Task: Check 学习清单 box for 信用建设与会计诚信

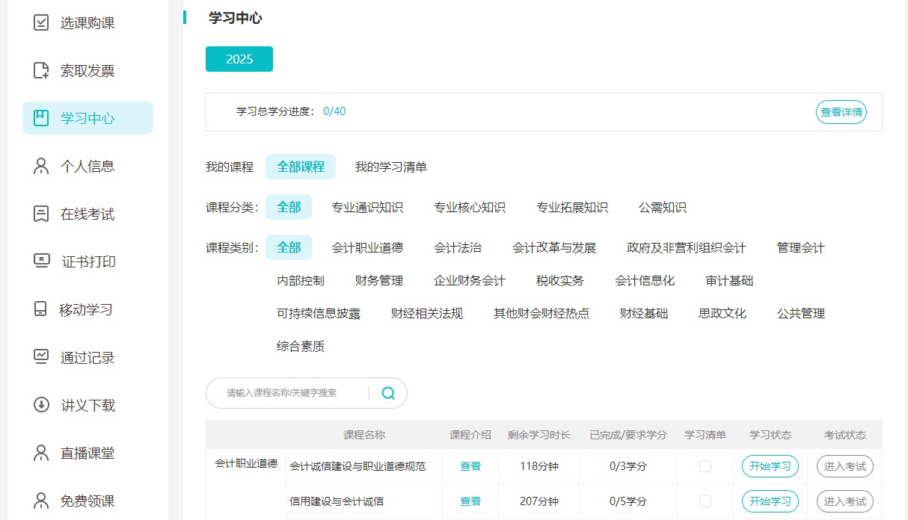Action: click(705, 501)
